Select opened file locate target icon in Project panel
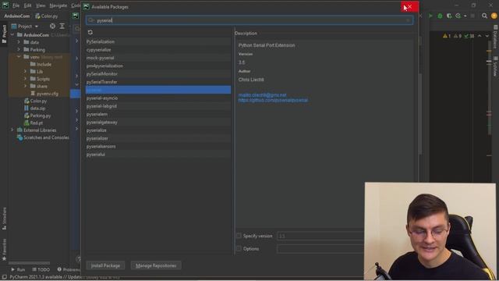The image size is (499, 281). pyautogui.click(x=52, y=26)
